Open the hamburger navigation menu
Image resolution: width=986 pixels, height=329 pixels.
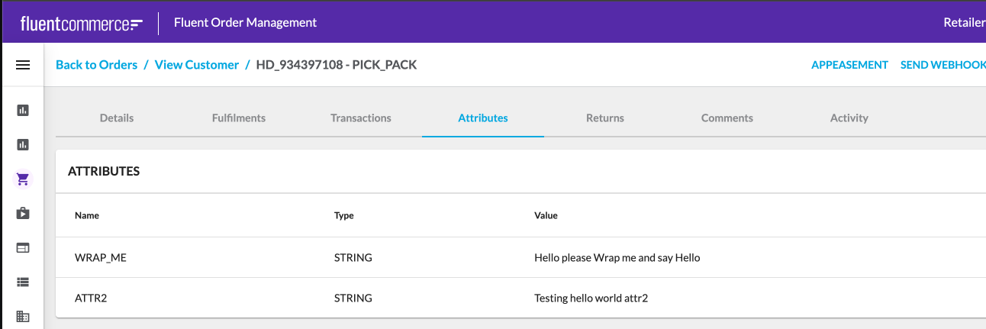23,66
